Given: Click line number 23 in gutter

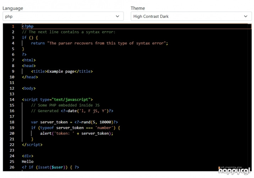Looking at the screenshot, I should pos(12,150).
